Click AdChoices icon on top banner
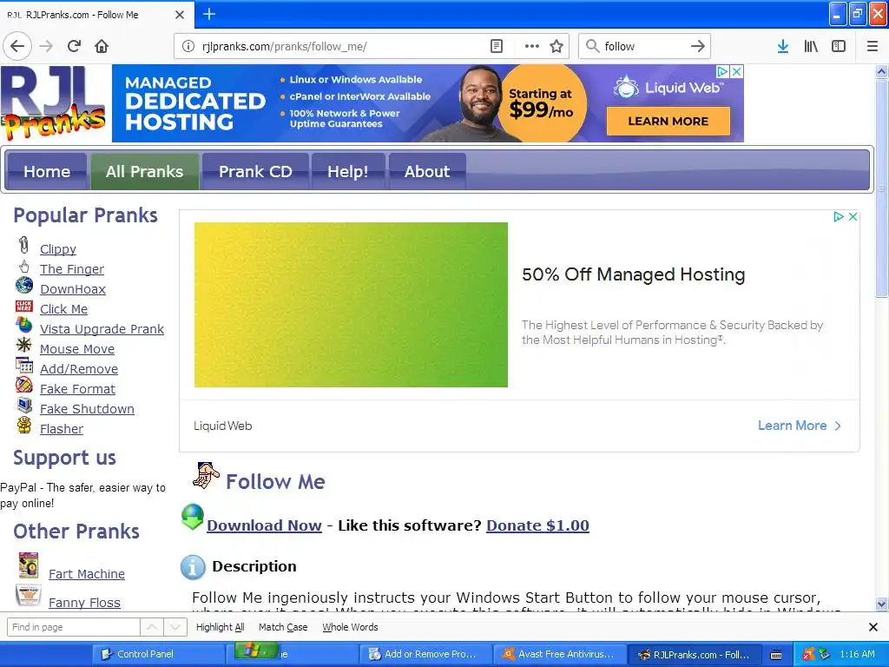The width and height of the screenshot is (889, 667). click(x=722, y=72)
